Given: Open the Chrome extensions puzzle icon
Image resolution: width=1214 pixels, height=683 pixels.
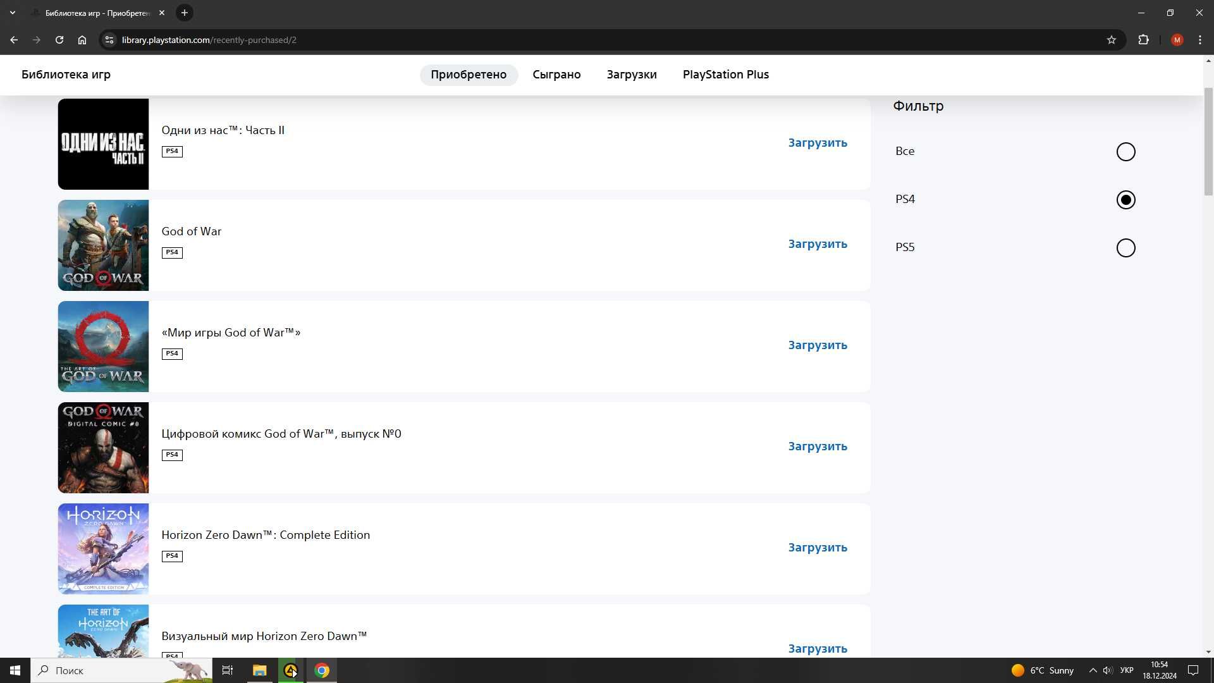Looking at the screenshot, I should click(x=1143, y=40).
